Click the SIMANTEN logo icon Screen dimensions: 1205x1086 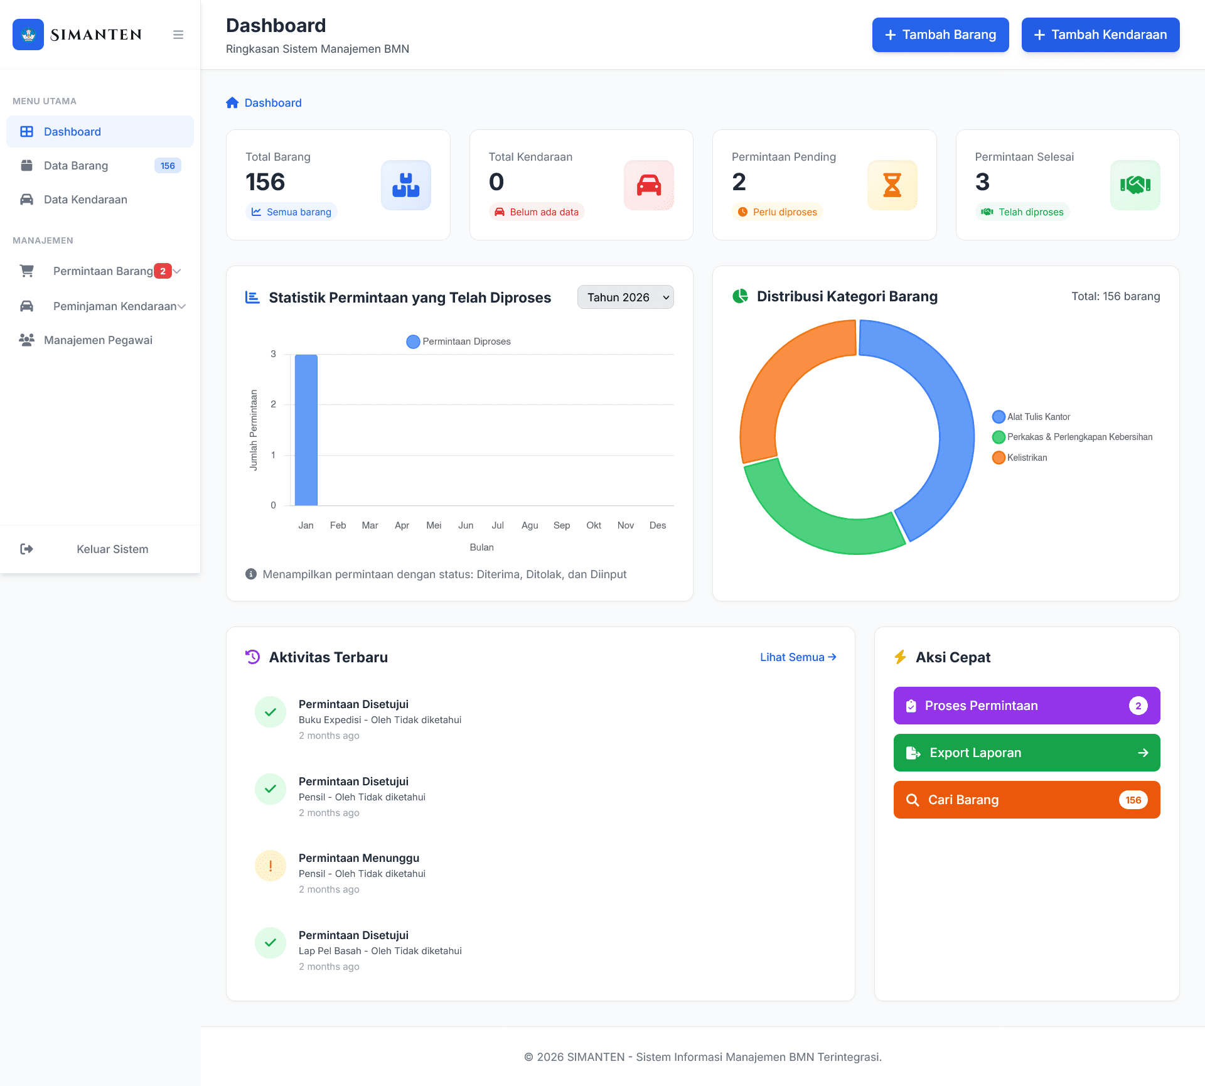pos(28,35)
